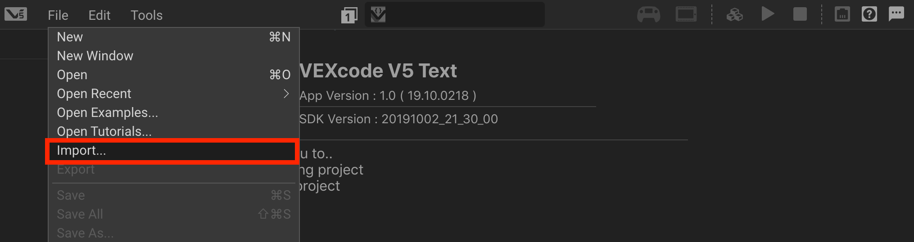
Task: Choose New Window menu entry
Action: point(95,56)
